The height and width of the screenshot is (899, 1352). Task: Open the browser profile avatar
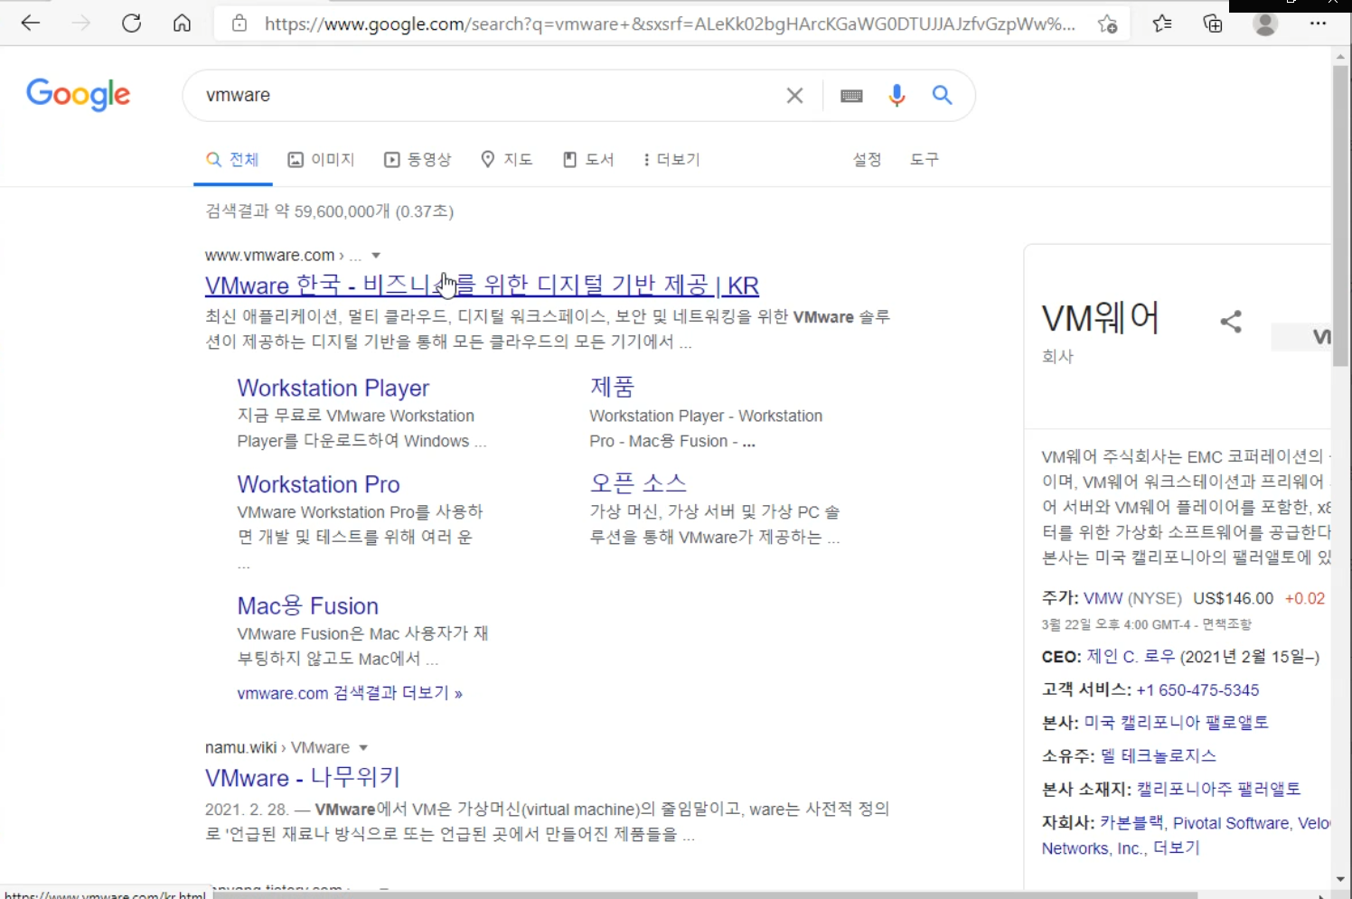[x=1265, y=24]
